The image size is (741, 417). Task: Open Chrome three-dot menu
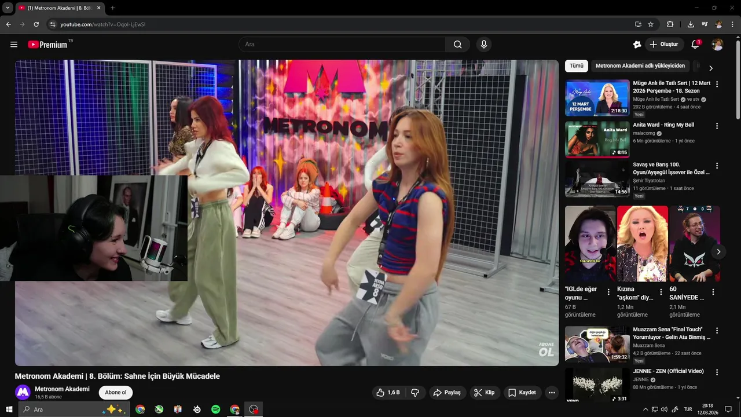733,24
